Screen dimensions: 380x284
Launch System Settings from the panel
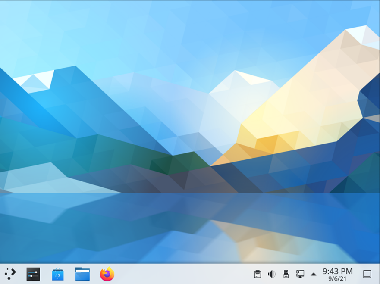click(x=33, y=274)
